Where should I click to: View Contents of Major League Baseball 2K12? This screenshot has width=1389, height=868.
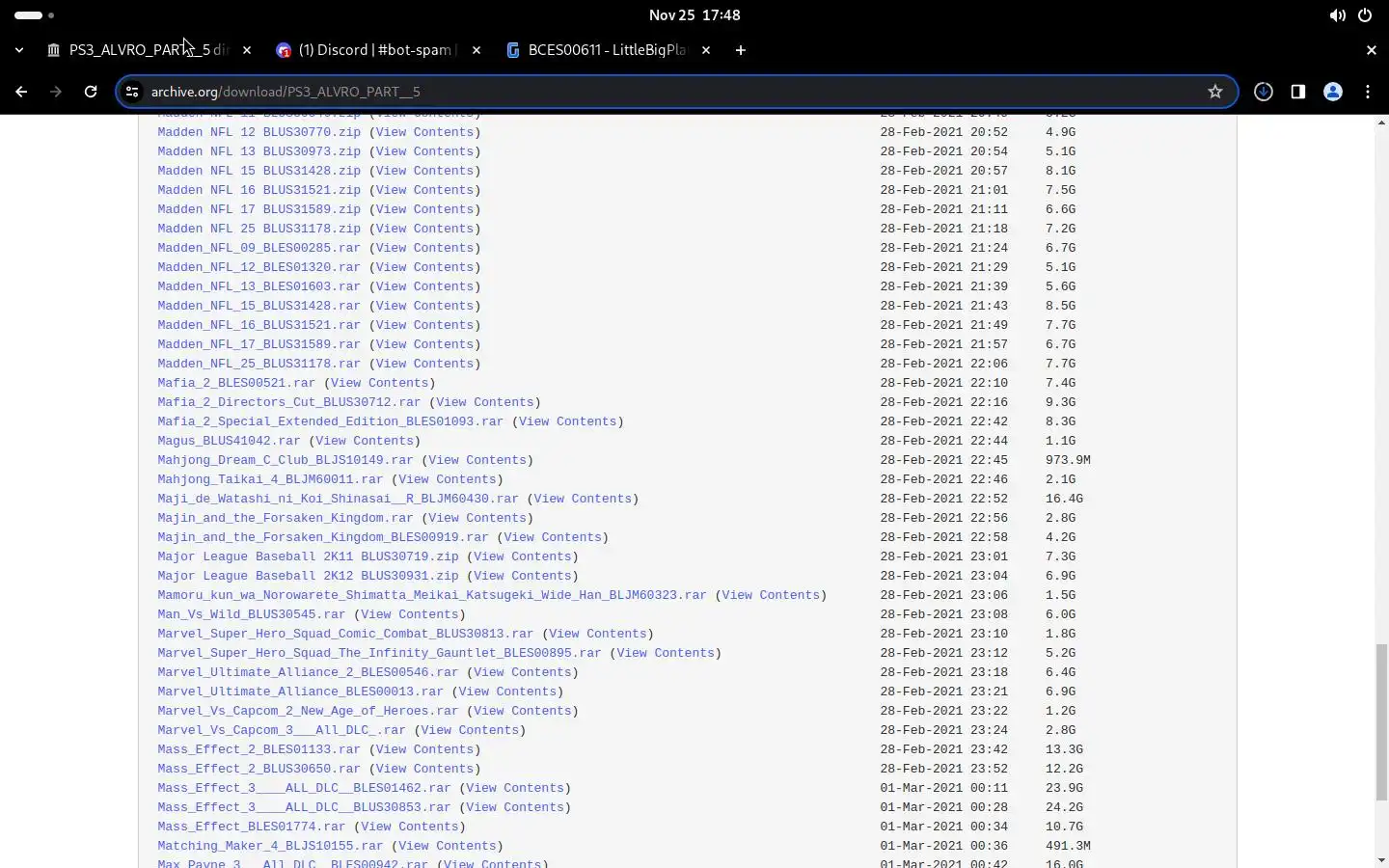[522, 576]
